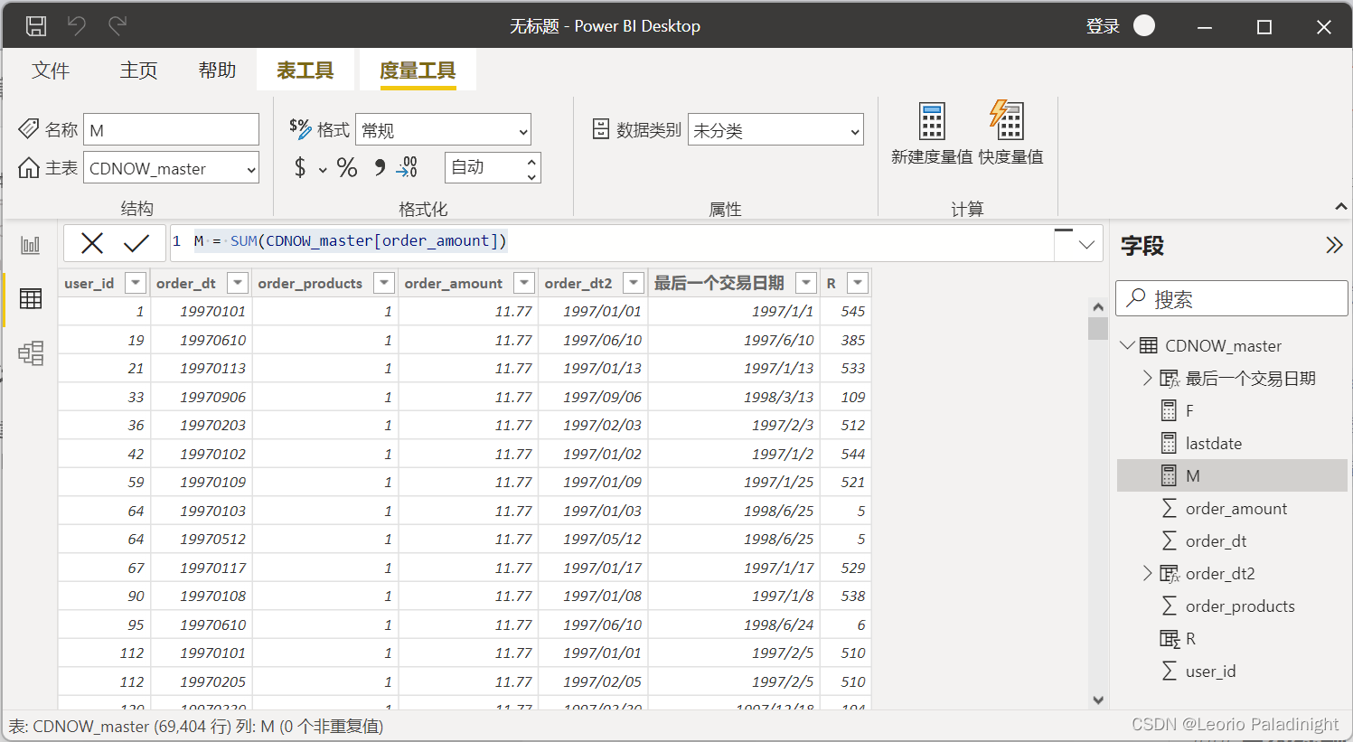Click table scrollbar down arrow
Image resolution: width=1353 pixels, height=742 pixels.
click(1098, 700)
